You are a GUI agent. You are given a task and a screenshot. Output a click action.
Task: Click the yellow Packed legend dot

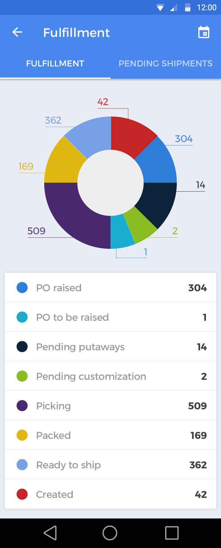pos(22,435)
